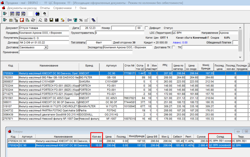
Task: Click the yellow list rows icon
Action: coord(11,20)
